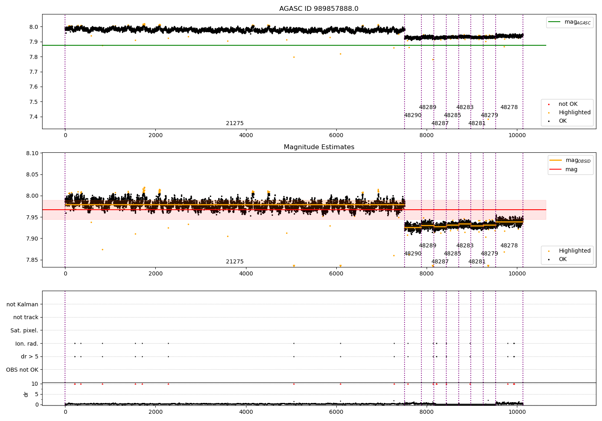This screenshot has height=421, width=602.
Task: Click obsid label 48281 in the top plot
Action: [x=477, y=123]
